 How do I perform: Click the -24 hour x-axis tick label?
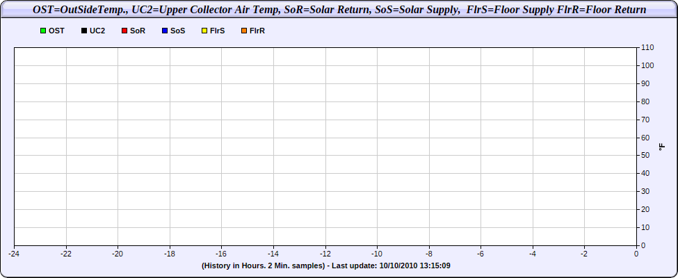[14, 254]
